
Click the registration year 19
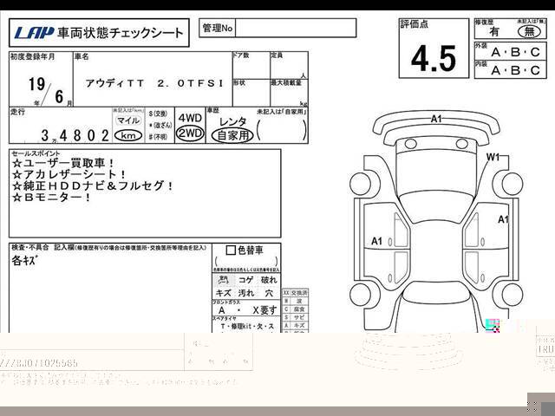(x=36, y=84)
